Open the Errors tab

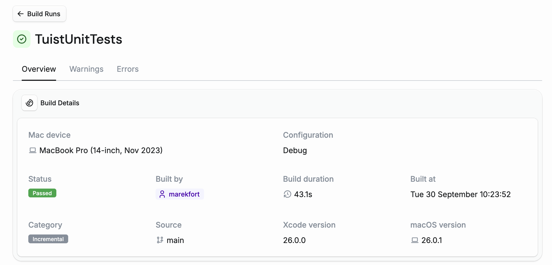(128, 69)
